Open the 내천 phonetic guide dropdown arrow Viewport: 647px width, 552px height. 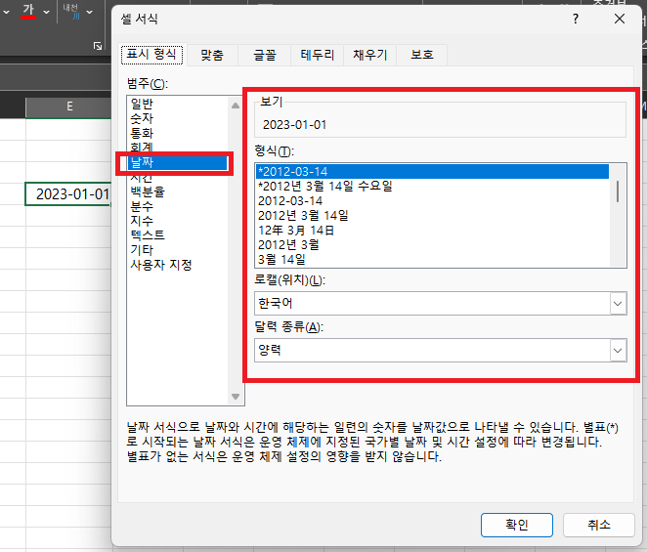click(90, 12)
